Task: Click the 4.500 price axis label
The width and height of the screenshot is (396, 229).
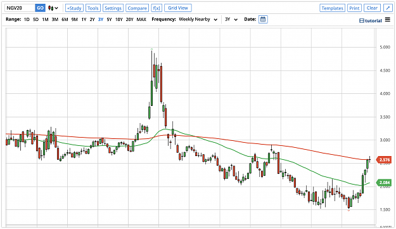Action: point(385,70)
